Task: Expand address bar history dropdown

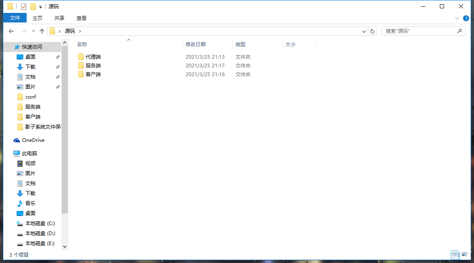Action: [x=364, y=32]
